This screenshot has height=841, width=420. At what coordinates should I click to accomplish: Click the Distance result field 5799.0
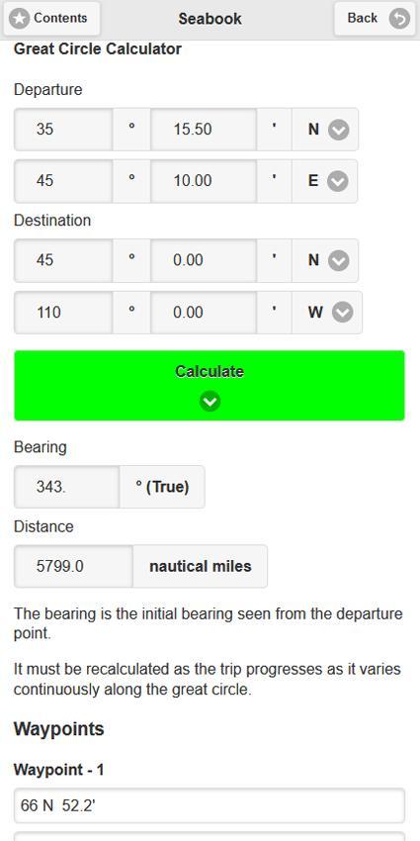click(x=73, y=566)
